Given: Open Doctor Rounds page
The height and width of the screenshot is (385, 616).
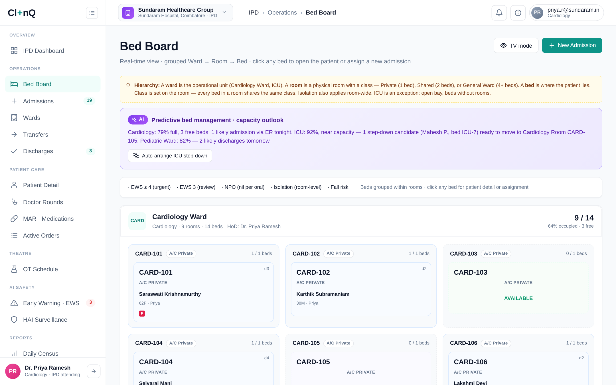Looking at the screenshot, I should tap(53, 202).
